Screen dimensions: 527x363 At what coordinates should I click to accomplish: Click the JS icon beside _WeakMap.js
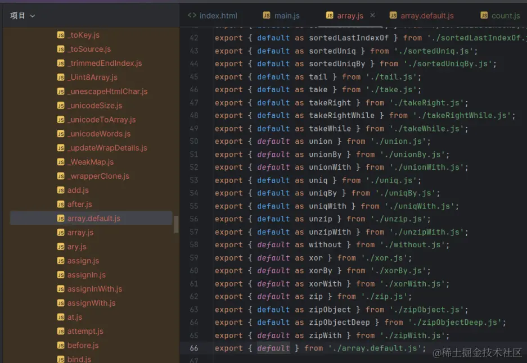pyautogui.click(x=61, y=162)
